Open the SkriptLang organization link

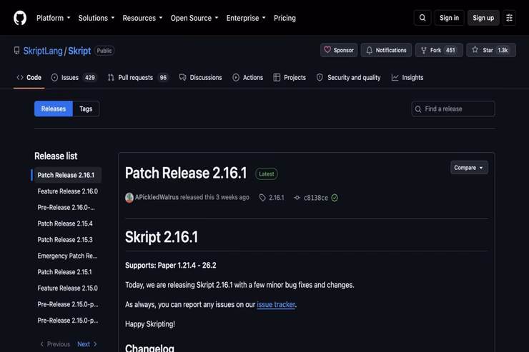43,51
